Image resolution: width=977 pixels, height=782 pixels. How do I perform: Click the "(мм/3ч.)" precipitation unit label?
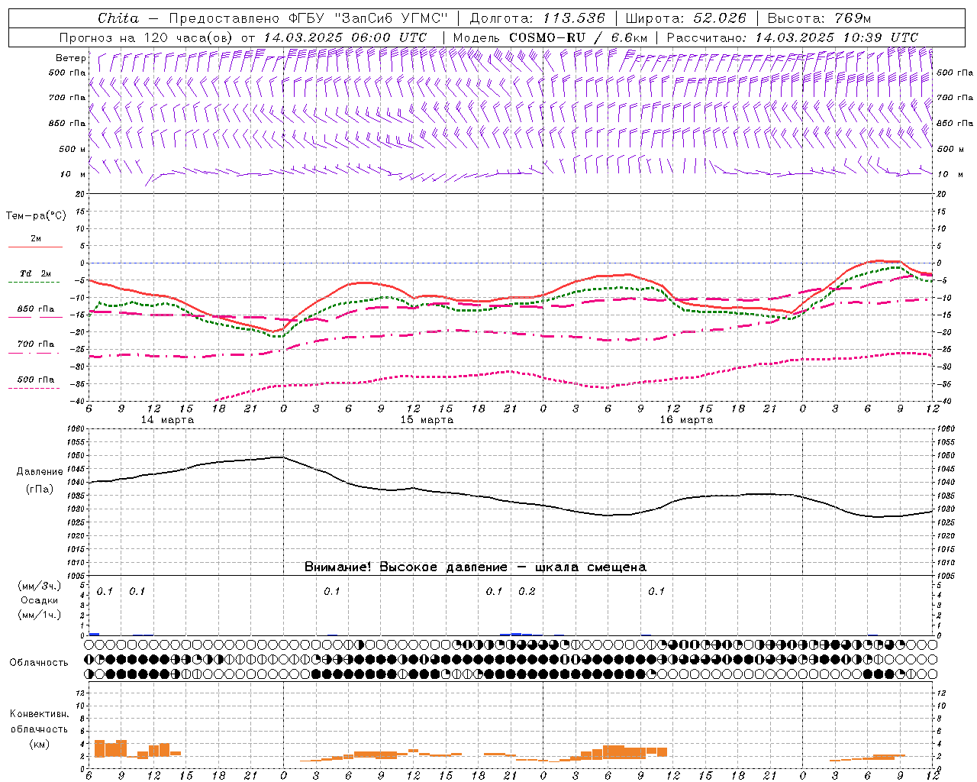pos(40,586)
